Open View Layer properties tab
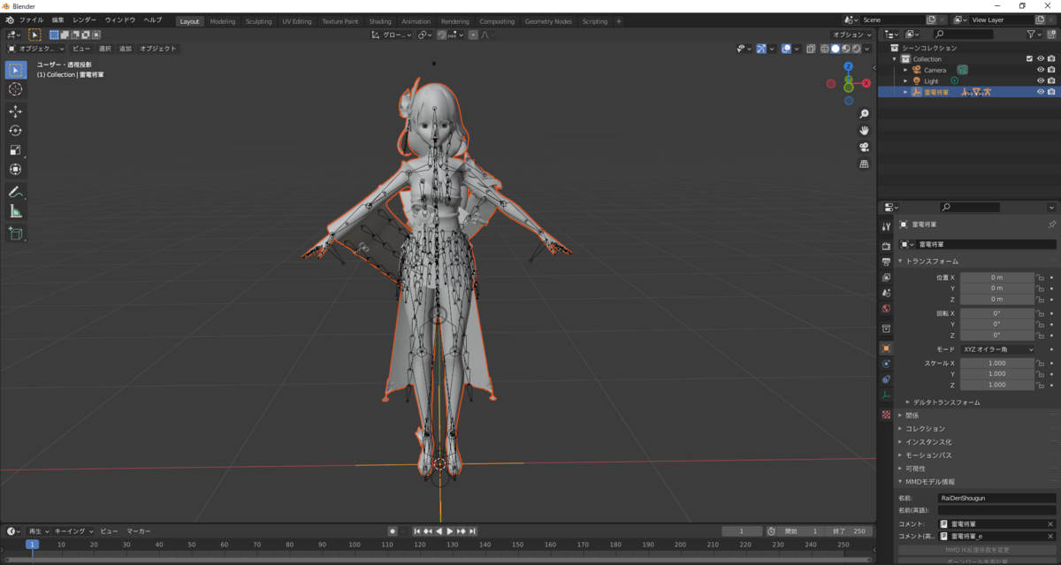Screen dimensions: 1061x565 (x=886, y=278)
